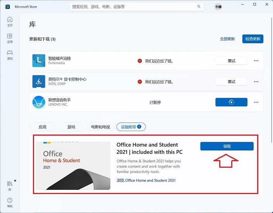273x213 pixels.
Task: Open the 应用 apps sidebar icon
Action: (x=10, y=38)
